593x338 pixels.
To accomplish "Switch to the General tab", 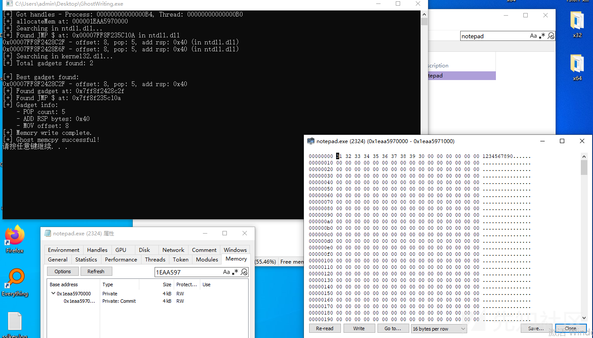I will click(x=57, y=259).
